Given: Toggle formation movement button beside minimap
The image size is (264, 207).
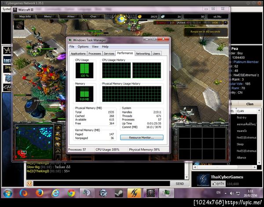Looking at the screenshot, I should click(x=58, y=151).
